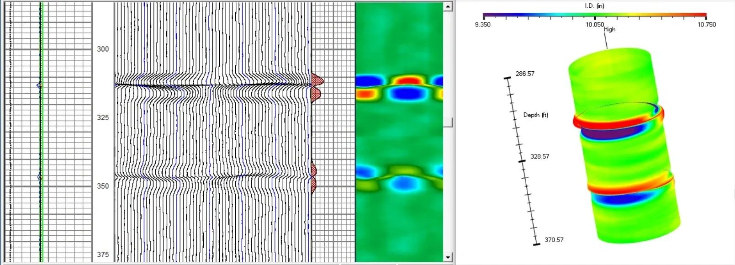735x265 pixels.
Task: Click the 286.57 depth marker
Action: (x=525, y=74)
